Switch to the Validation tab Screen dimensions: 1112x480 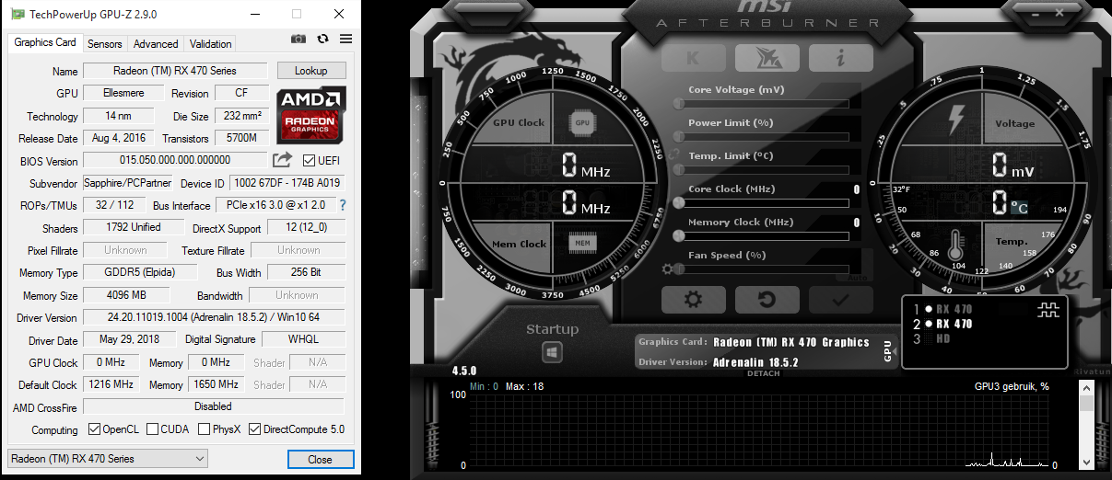210,43
